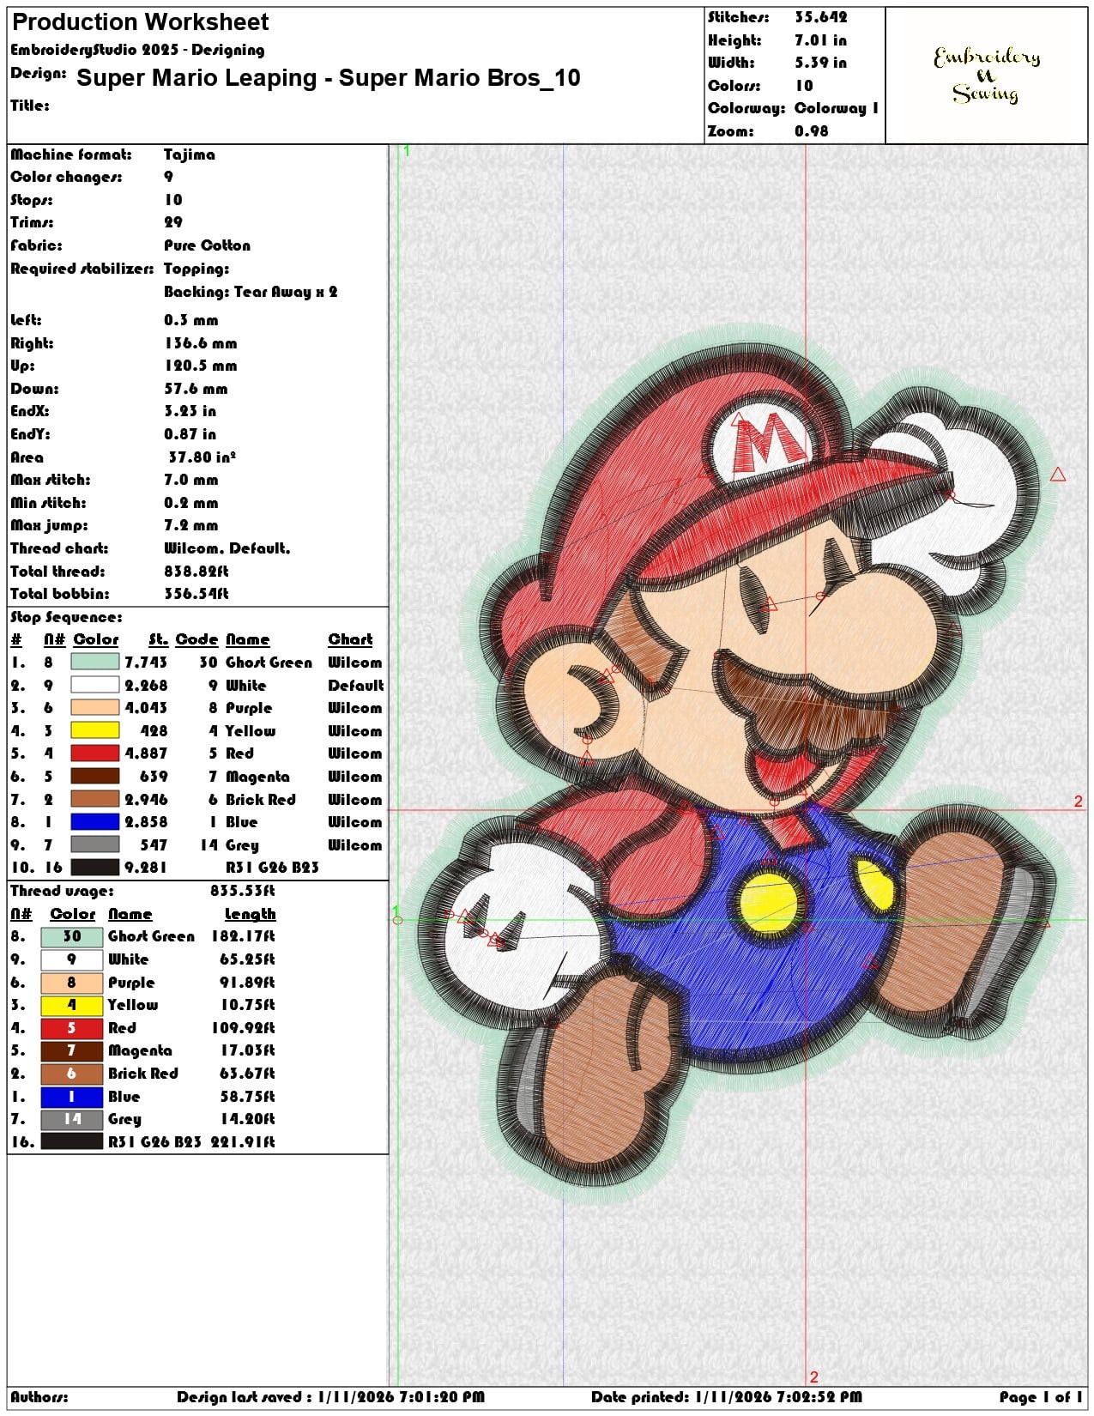Click the Ghost Green swatch in Stop Sequence
The width and height of the screenshot is (1094, 1416).
click(94, 662)
